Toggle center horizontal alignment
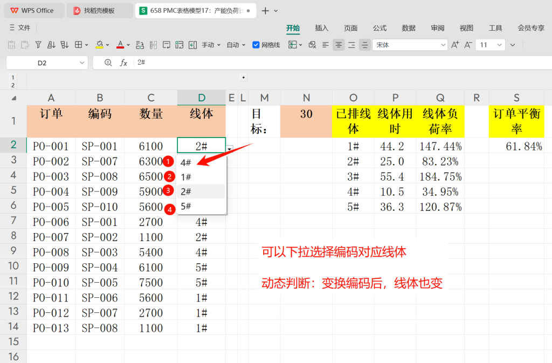This screenshot has width=552, height=363. [x=339, y=45]
